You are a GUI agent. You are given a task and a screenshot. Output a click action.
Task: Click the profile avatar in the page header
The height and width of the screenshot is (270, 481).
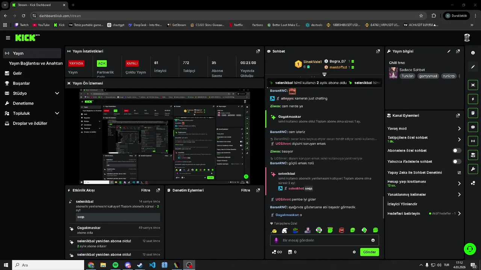[467, 38]
